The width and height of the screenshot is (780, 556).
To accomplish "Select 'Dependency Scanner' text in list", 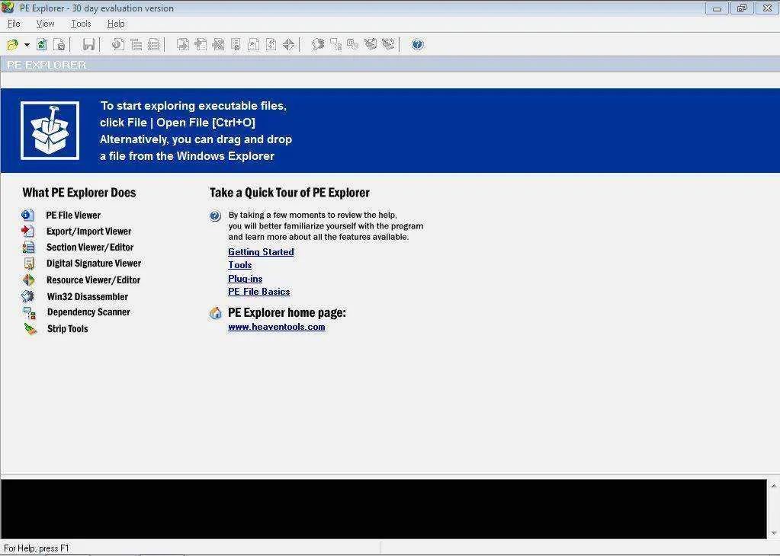I will coord(88,312).
